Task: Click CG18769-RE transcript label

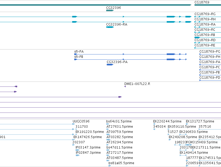Action: (x=205, y=45)
